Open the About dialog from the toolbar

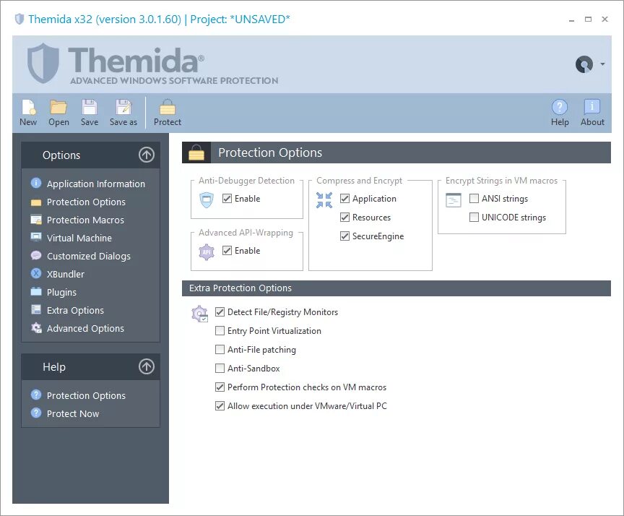coord(592,112)
